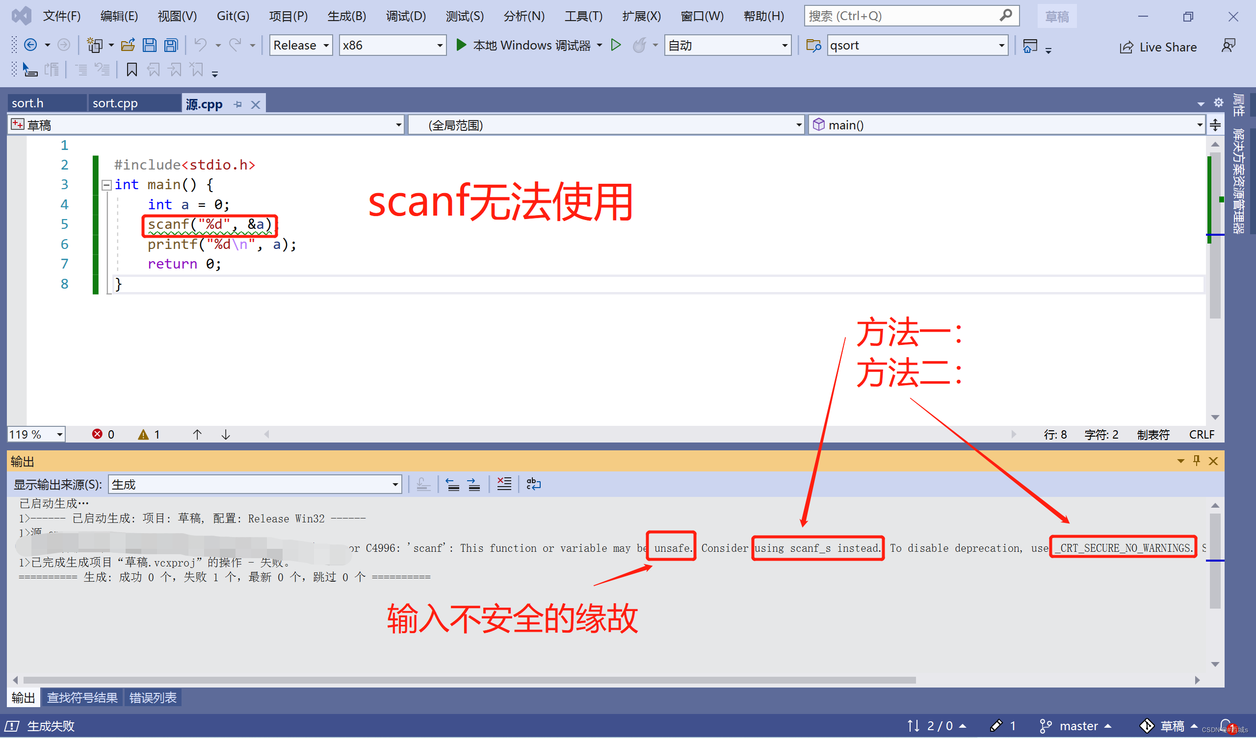Open the 调试(D) menu
This screenshot has width=1256, height=738.
pos(406,16)
